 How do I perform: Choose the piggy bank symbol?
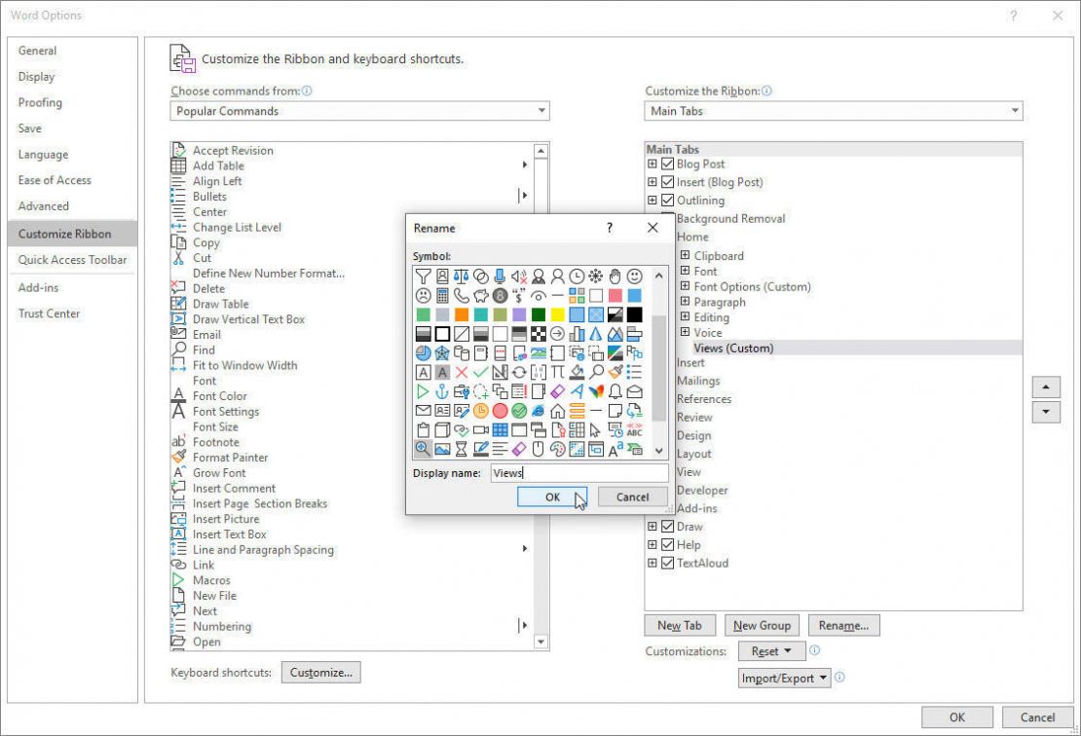480,295
